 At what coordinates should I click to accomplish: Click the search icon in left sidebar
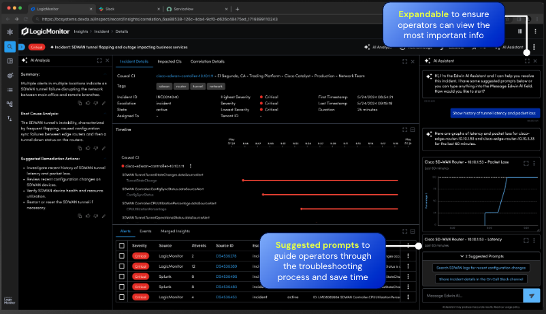tap(10, 47)
